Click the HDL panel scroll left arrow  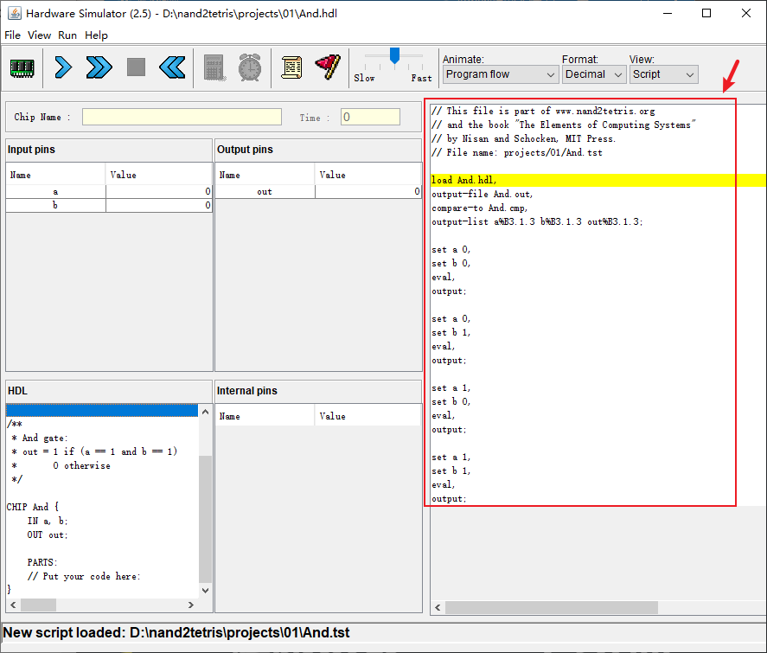tap(13, 605)
